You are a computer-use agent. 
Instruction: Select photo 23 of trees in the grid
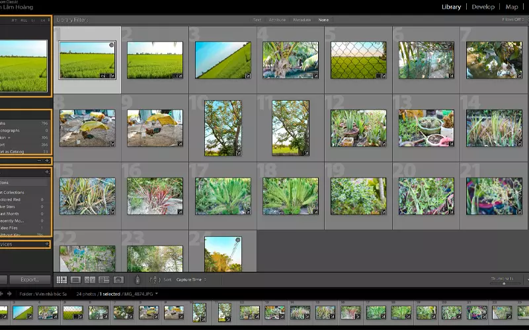155,258
